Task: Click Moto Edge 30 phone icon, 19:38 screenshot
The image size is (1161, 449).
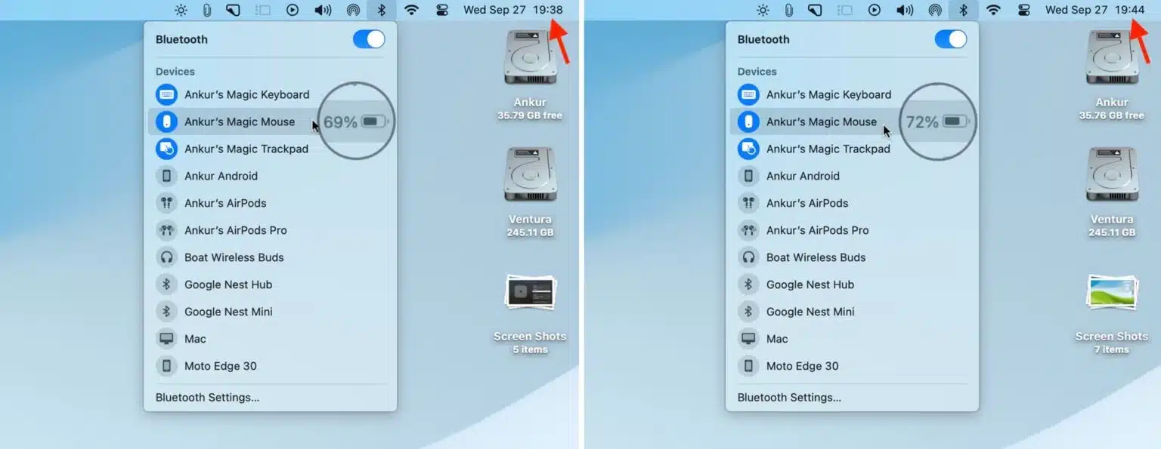Action: pyautogui.click(x=166, y=366)
